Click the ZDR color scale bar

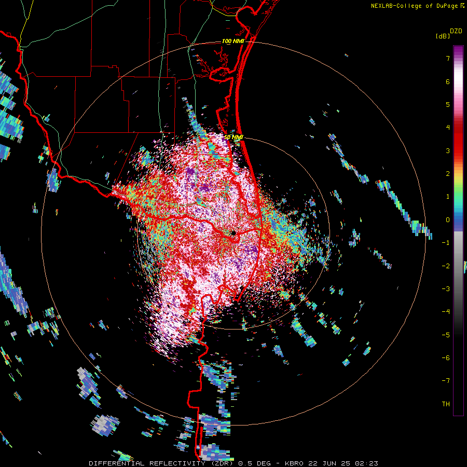coord(458,230)
